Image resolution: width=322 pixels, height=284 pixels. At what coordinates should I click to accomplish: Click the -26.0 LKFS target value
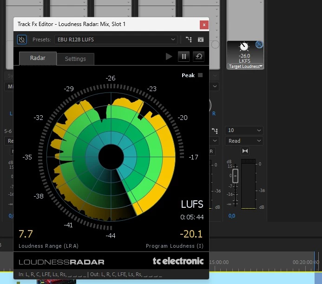click(244, 59)
